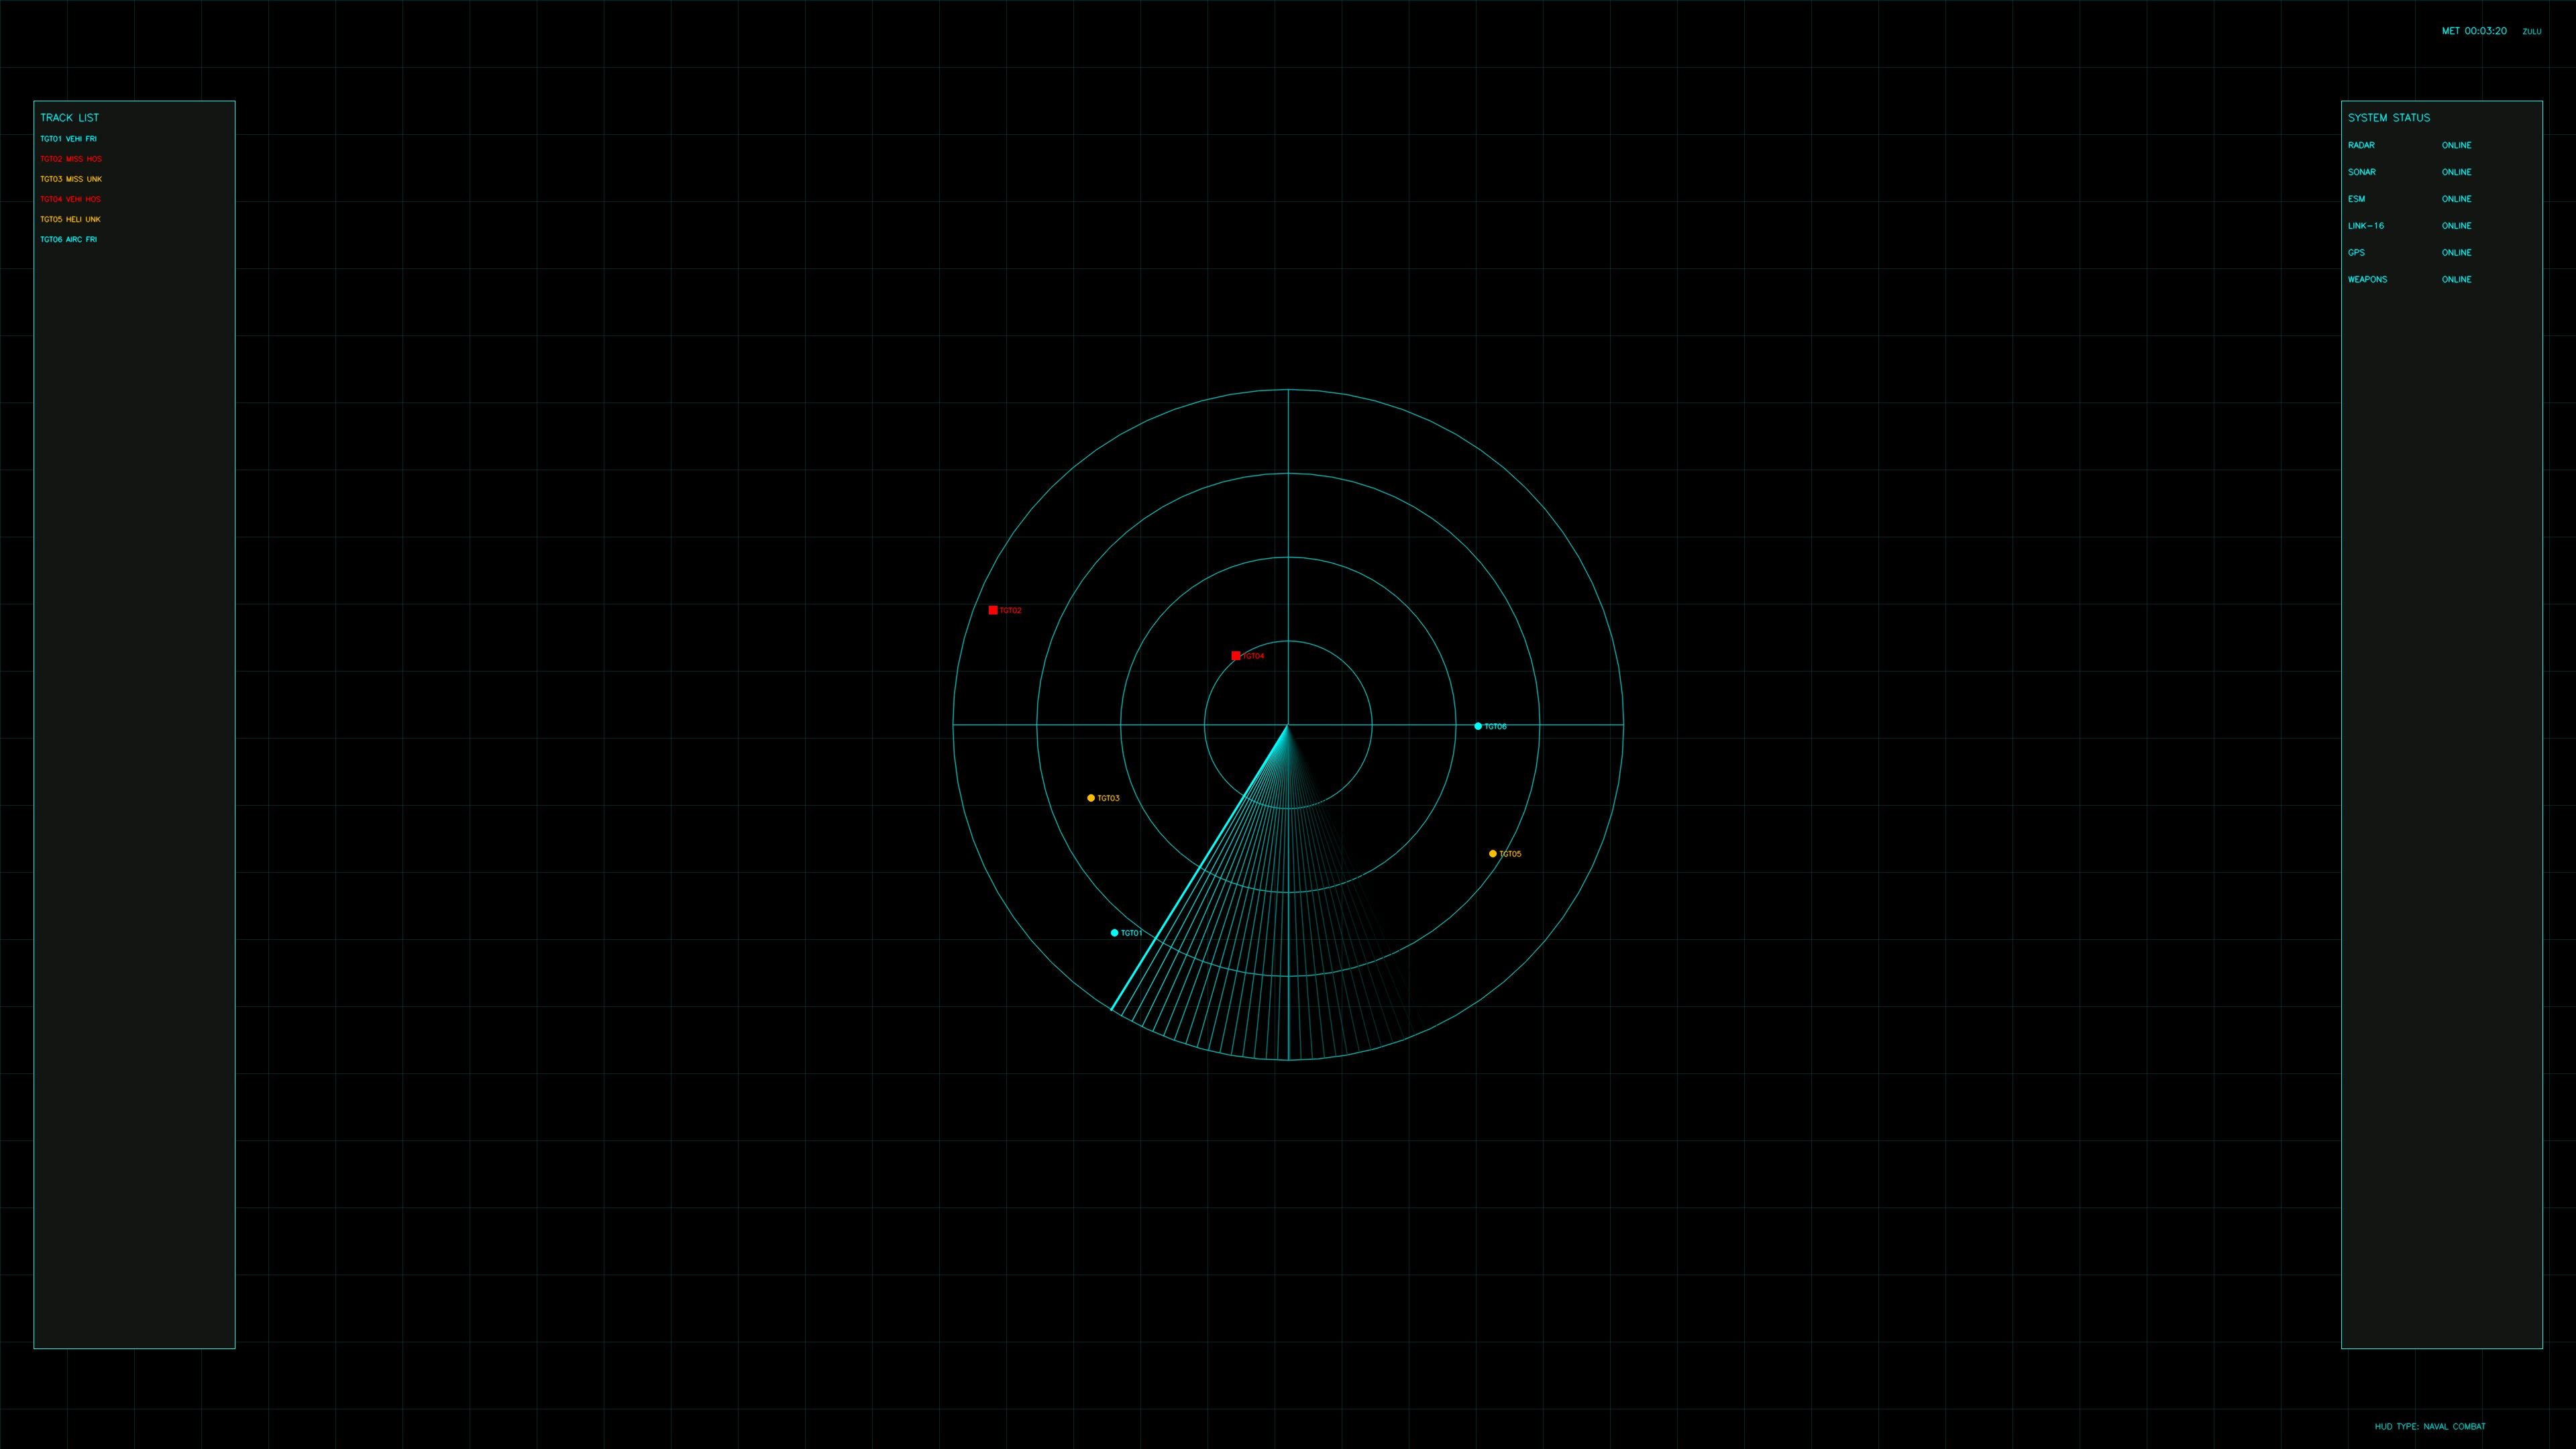
Task: Select the TGT06 aircraft blip on radar
Action: [x=1477, y=726]
